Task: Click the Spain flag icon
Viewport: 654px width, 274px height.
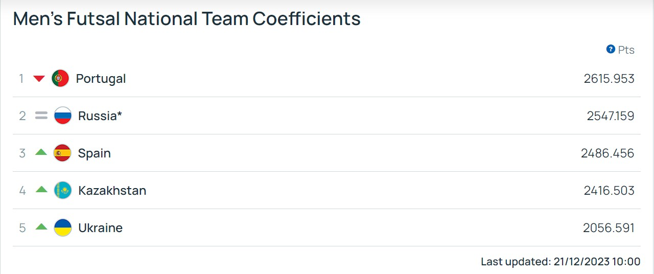Action: 63,153
